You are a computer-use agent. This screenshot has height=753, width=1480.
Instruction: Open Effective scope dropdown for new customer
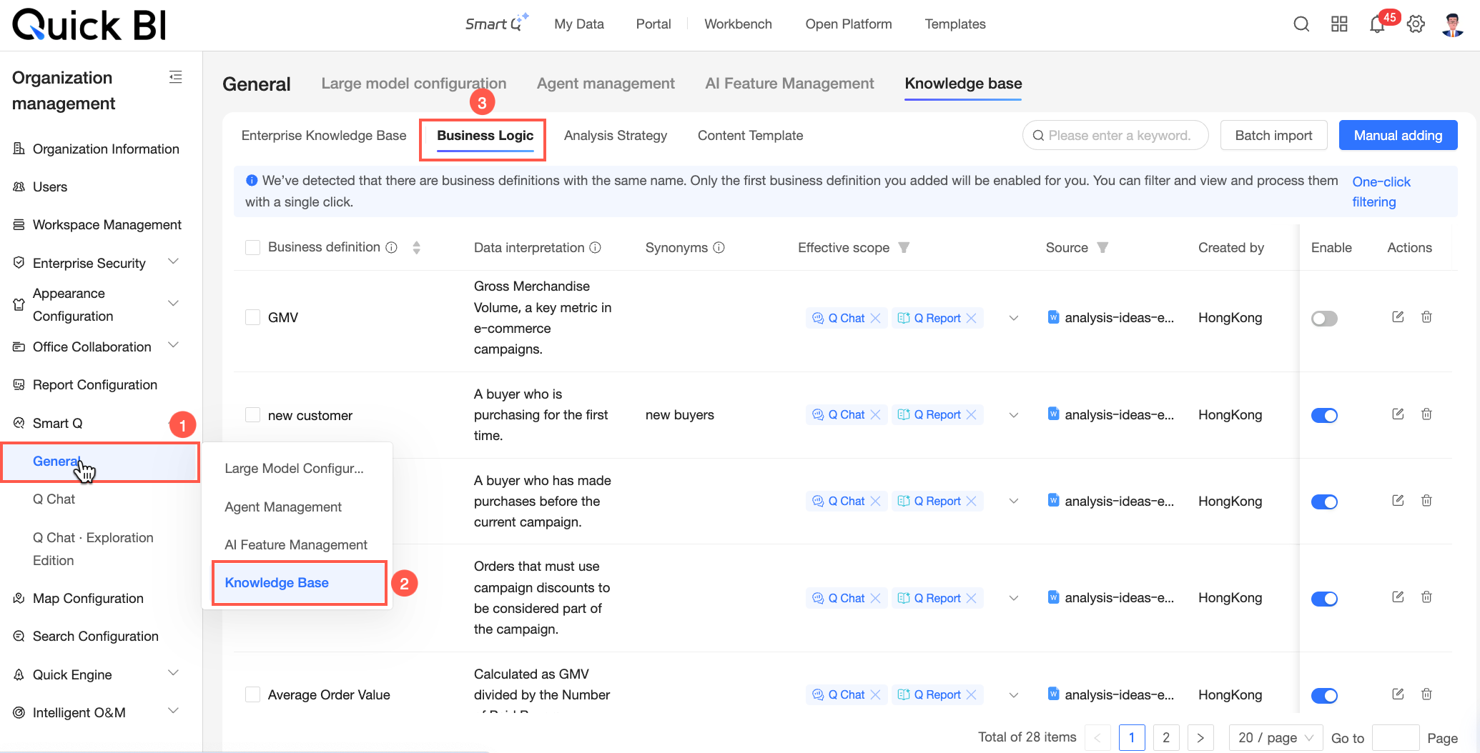[1014, 415]
